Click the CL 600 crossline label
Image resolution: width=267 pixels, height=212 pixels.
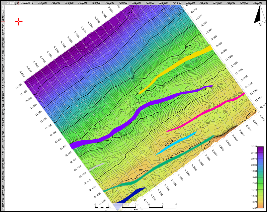pyautogui.click(x=39, y=113)
